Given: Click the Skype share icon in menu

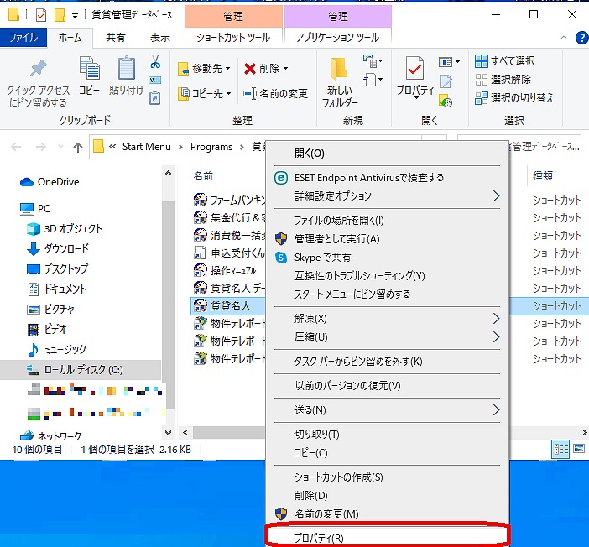Looking at the screenshot, I should [281, 258].
